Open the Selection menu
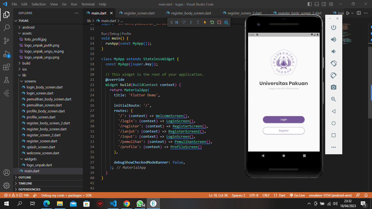The height and width of the screenshot is (209, 372). click(39, 4)
